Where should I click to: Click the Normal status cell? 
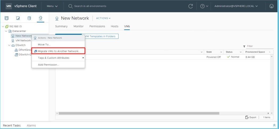[x=233, y=57]
